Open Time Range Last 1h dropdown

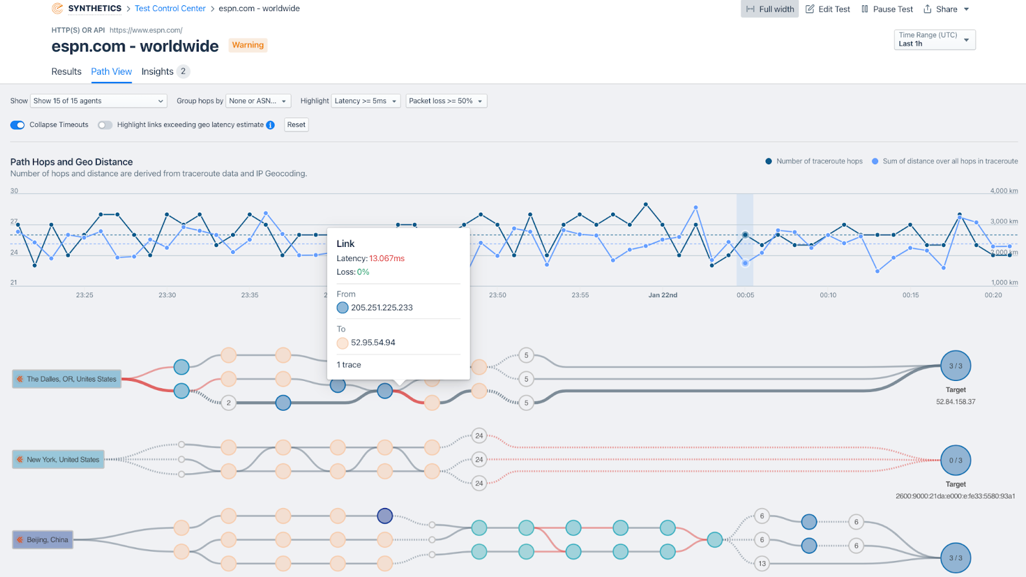(x=934, y=39)
